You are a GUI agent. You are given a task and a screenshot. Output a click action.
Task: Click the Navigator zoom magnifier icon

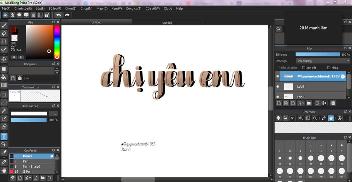click(278, 29)
